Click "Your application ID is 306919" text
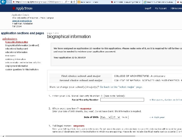 (x=70, y=58)
